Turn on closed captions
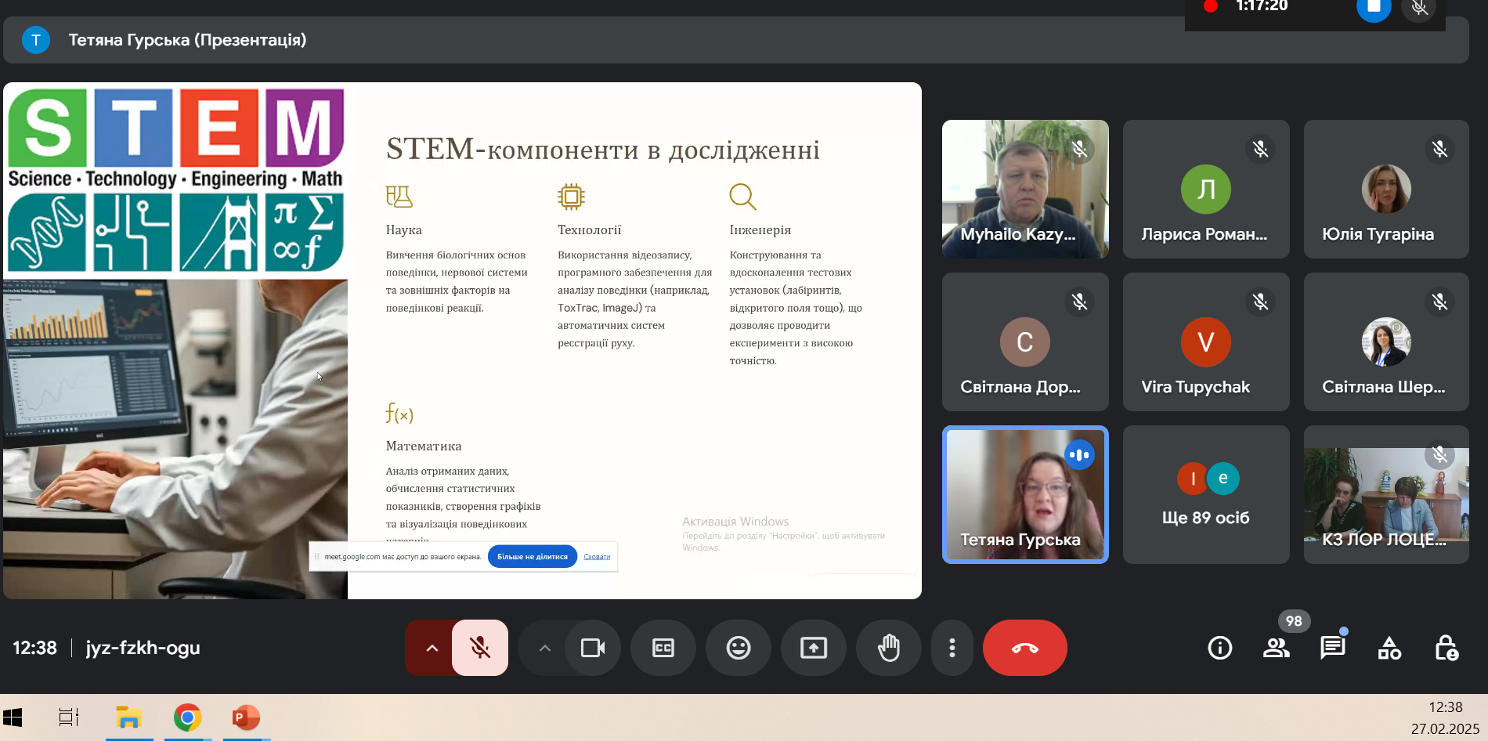The image size is (1488, 741). (x=663, y=648)
